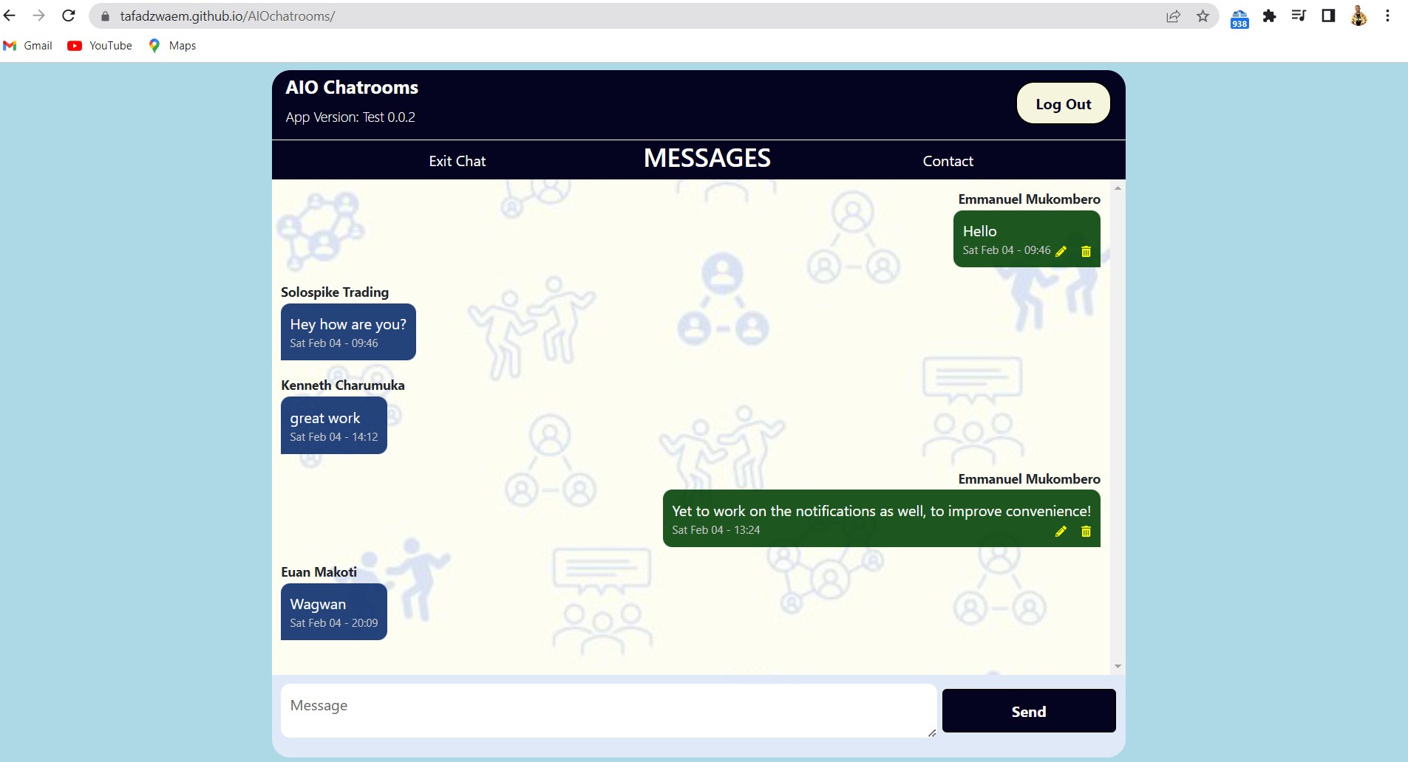
Task: Send the message with the Send button
Action: pos(1028,711)
